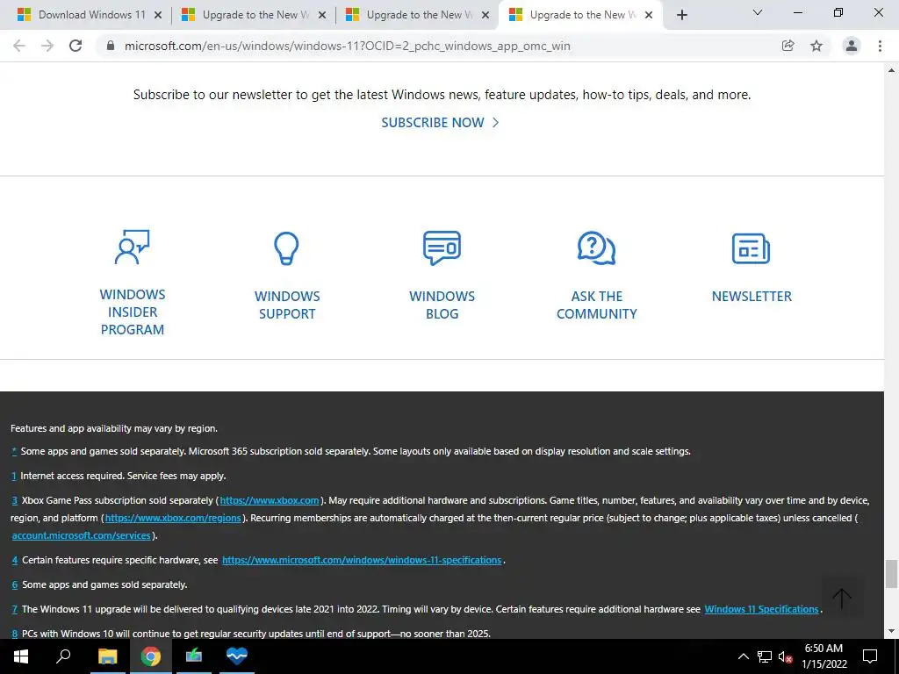Open the network status tray icon
The height and width of the screenshot is (674, 899).
pos(765,656)
